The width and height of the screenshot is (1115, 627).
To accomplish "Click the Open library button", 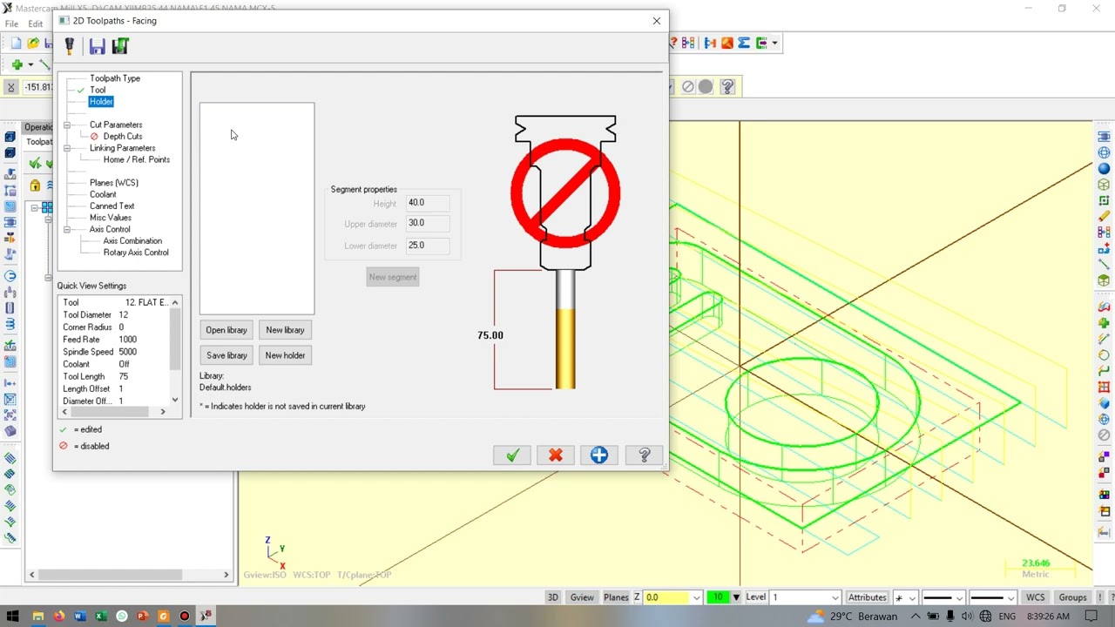I will pos(226,330).
